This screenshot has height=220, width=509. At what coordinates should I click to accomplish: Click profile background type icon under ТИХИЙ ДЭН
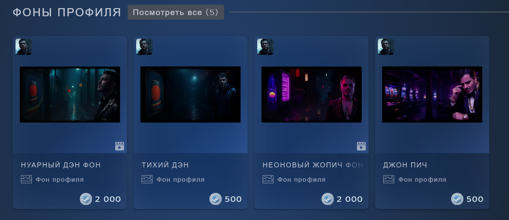147,179
